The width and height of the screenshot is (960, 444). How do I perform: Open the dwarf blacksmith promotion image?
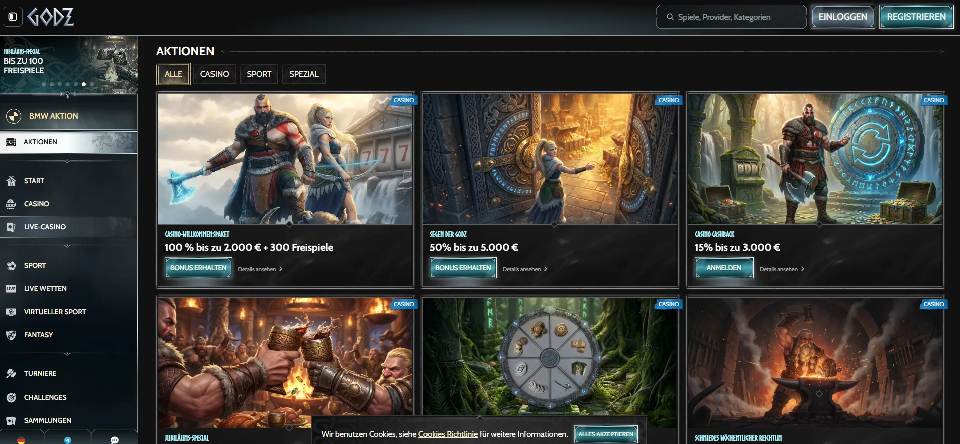[x=815, y=362]
